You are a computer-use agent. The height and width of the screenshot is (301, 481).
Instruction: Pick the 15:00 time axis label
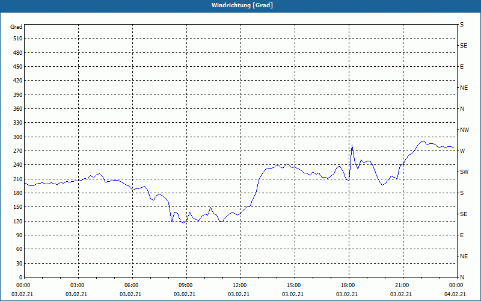click(x=293, y=285)
